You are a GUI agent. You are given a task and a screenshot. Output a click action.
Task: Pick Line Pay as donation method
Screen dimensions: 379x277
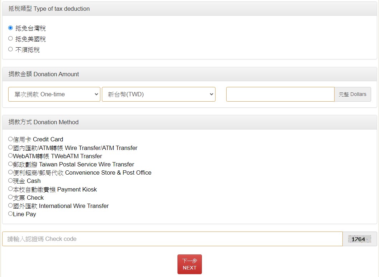pyautogui.click(x=10, y=214)
